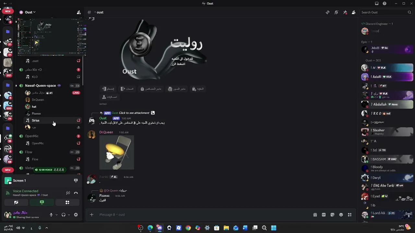Screen dimensions: 415x233
Task: Toggle noise suppression in voice panel
Action: pos(68,193)
